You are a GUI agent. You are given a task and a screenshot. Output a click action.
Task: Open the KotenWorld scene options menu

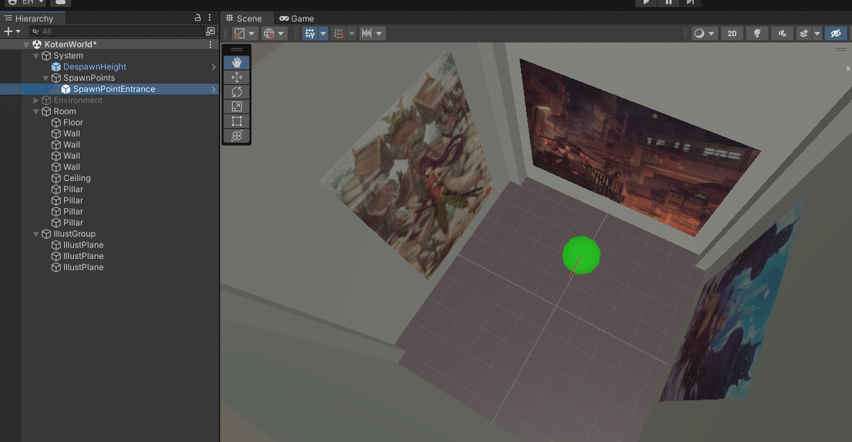click(210, 44)
